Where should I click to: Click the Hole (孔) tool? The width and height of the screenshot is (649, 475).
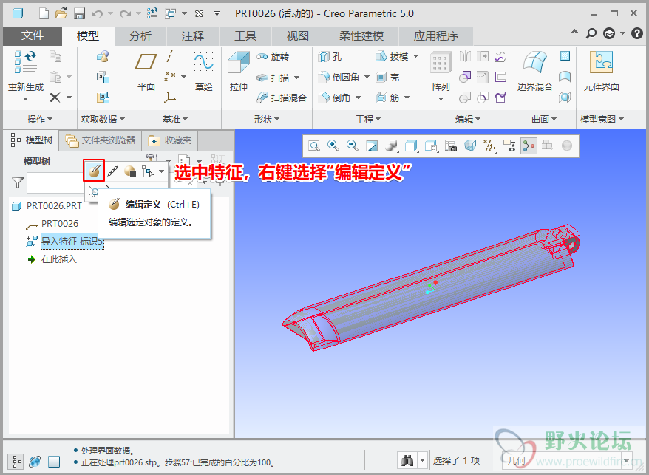point(330,56)
